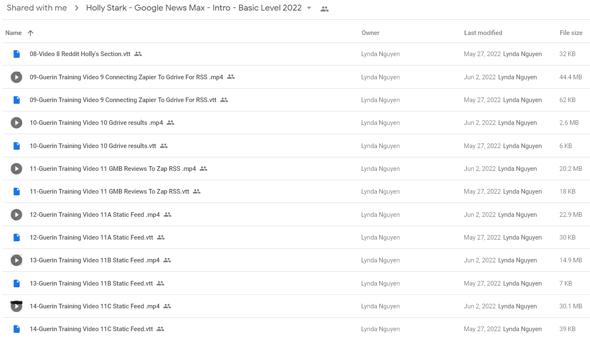
Task: Click the shared icon beside 14-Guerin 11C Static Feed.vtt
Action: coord(160,329)
